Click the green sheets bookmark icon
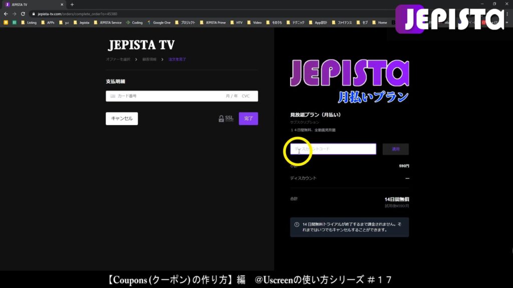This screenshot has width=513, height=288. pos(15,22)
